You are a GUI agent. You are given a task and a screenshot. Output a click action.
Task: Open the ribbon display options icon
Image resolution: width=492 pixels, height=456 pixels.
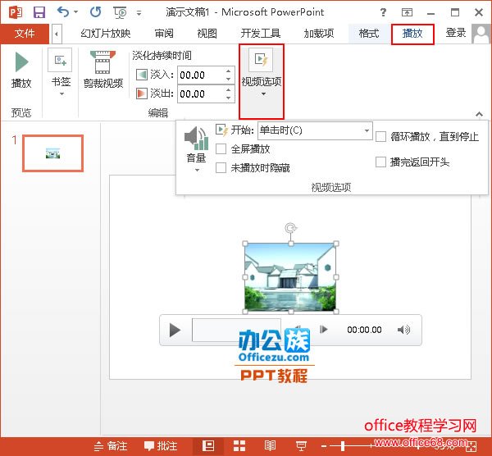point(407,12)
